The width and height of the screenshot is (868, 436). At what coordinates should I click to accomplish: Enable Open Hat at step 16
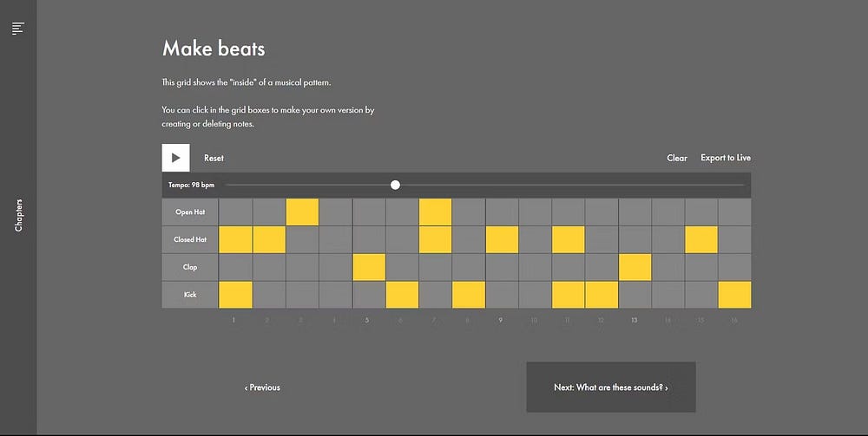734,212
